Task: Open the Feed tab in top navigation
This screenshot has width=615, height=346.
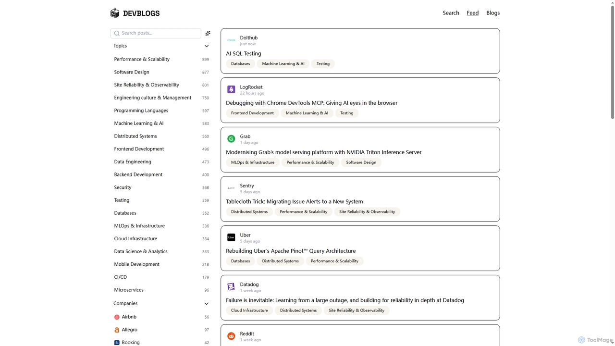Action: [473, 13]
